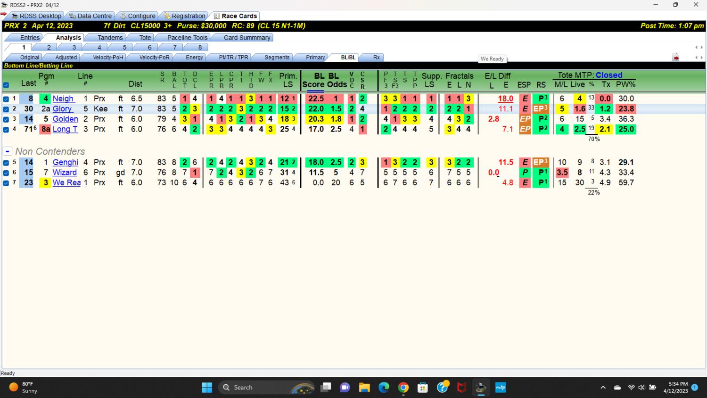The image size is (707, 398).
Task: Open Wi-Fi network settings in tray
Action: pyautogui.click(x=631, y=388)
